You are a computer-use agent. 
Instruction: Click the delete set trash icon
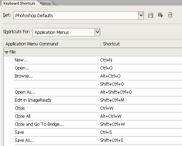(x=170, y=15)
